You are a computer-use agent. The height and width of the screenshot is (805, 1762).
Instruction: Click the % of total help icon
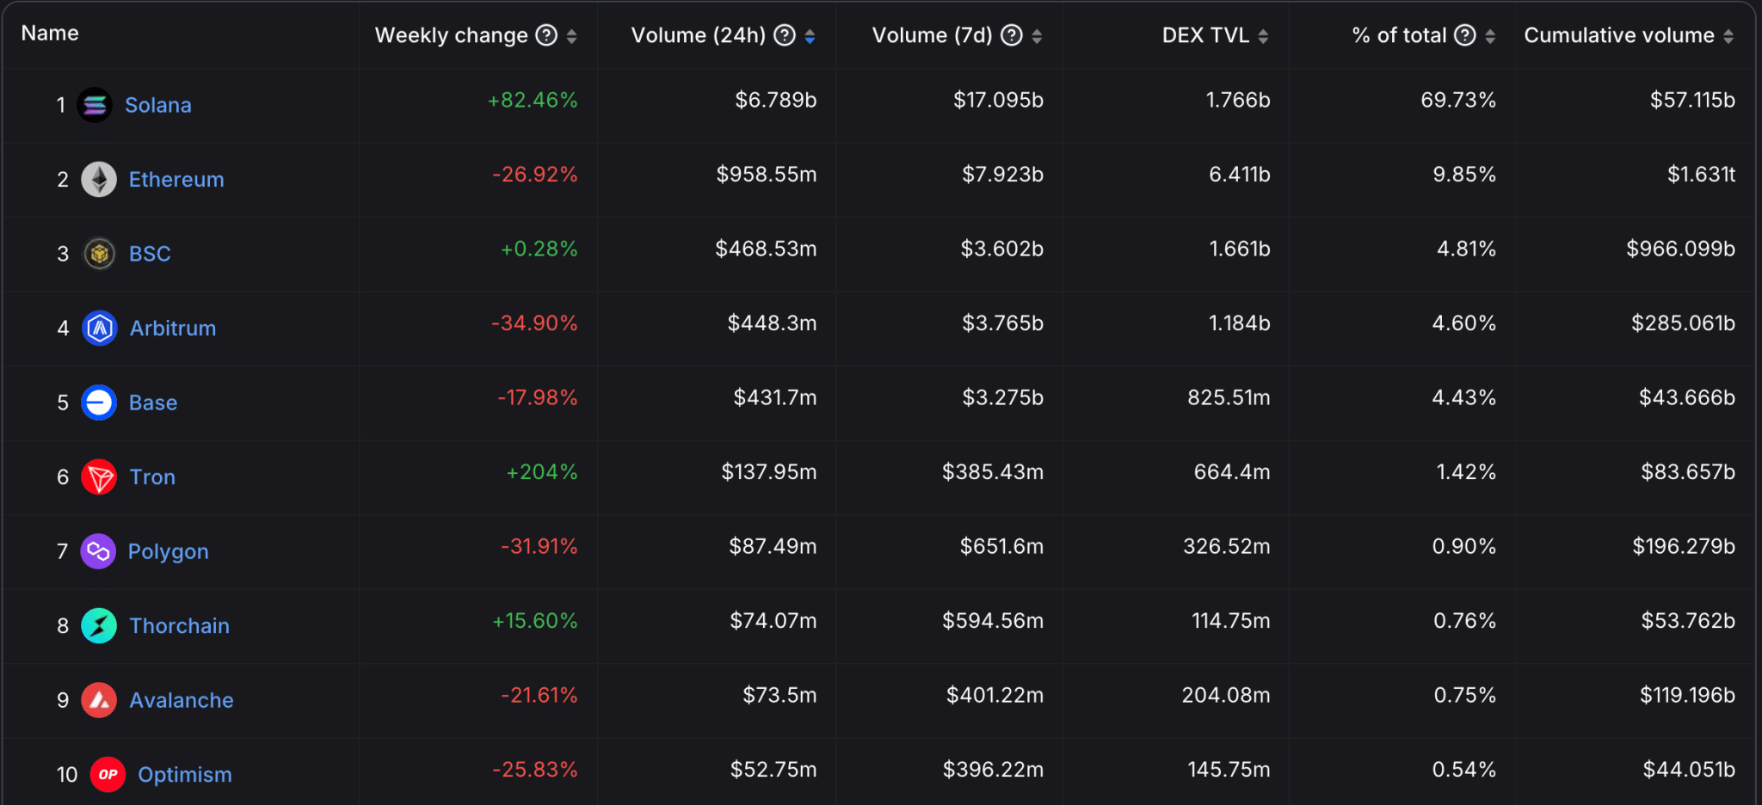(x=1465, y=35)
